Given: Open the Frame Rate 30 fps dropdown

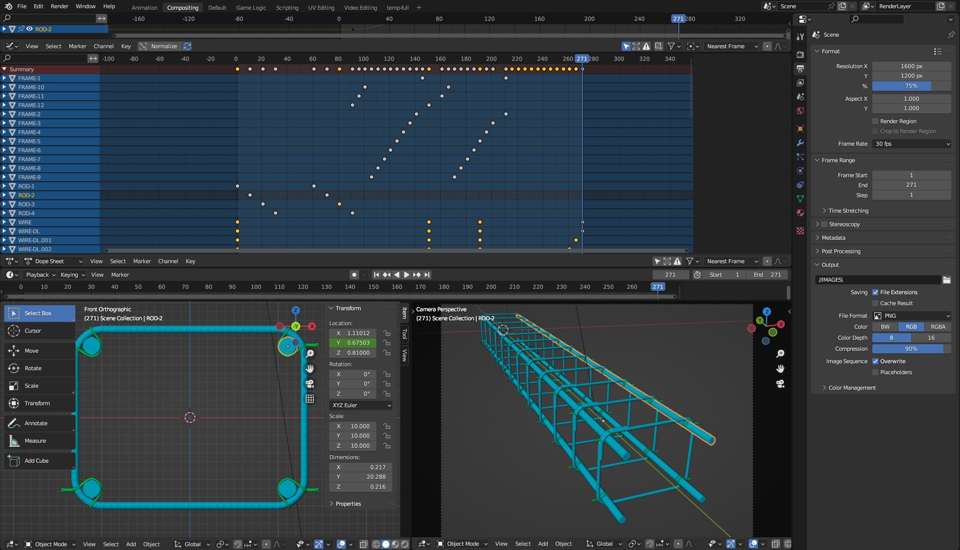Looking at the screenshot, I should 912,144.
